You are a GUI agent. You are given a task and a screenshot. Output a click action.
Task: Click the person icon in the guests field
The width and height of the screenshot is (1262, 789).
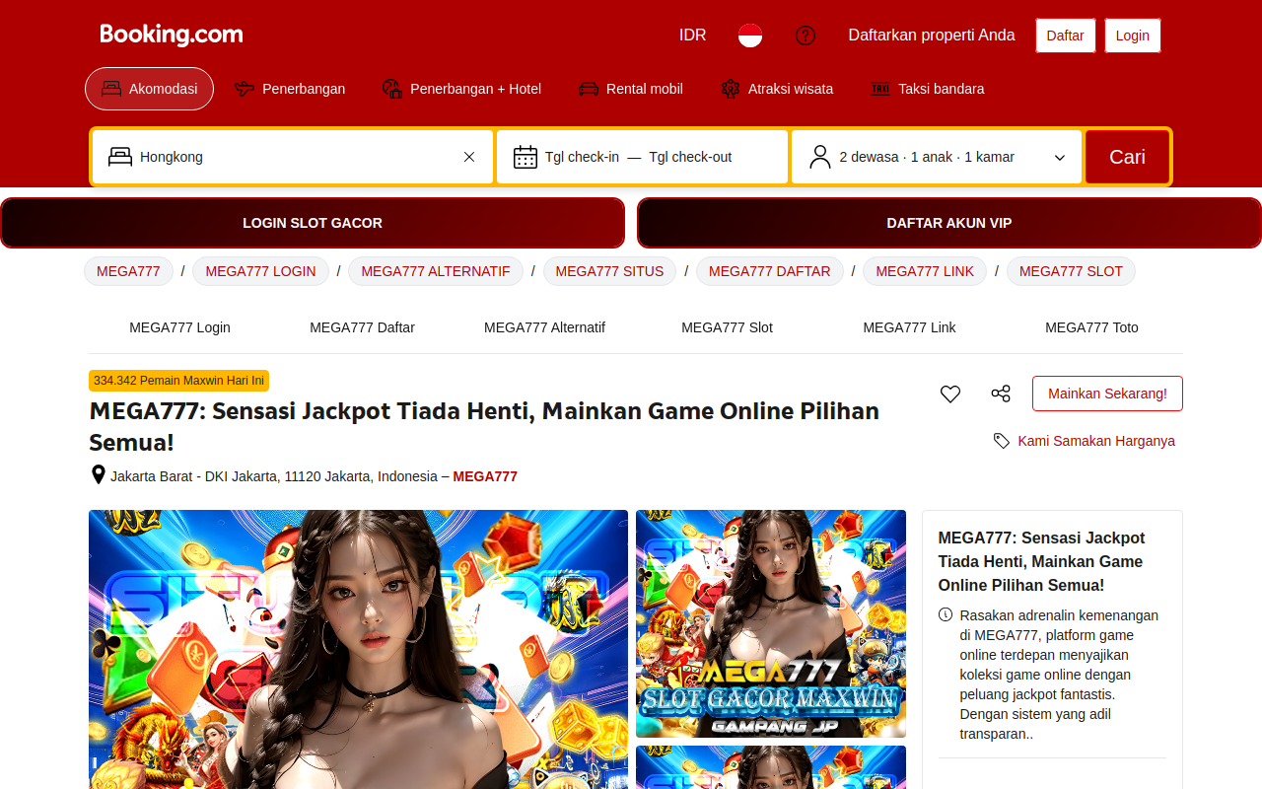(x=820, y=157)
